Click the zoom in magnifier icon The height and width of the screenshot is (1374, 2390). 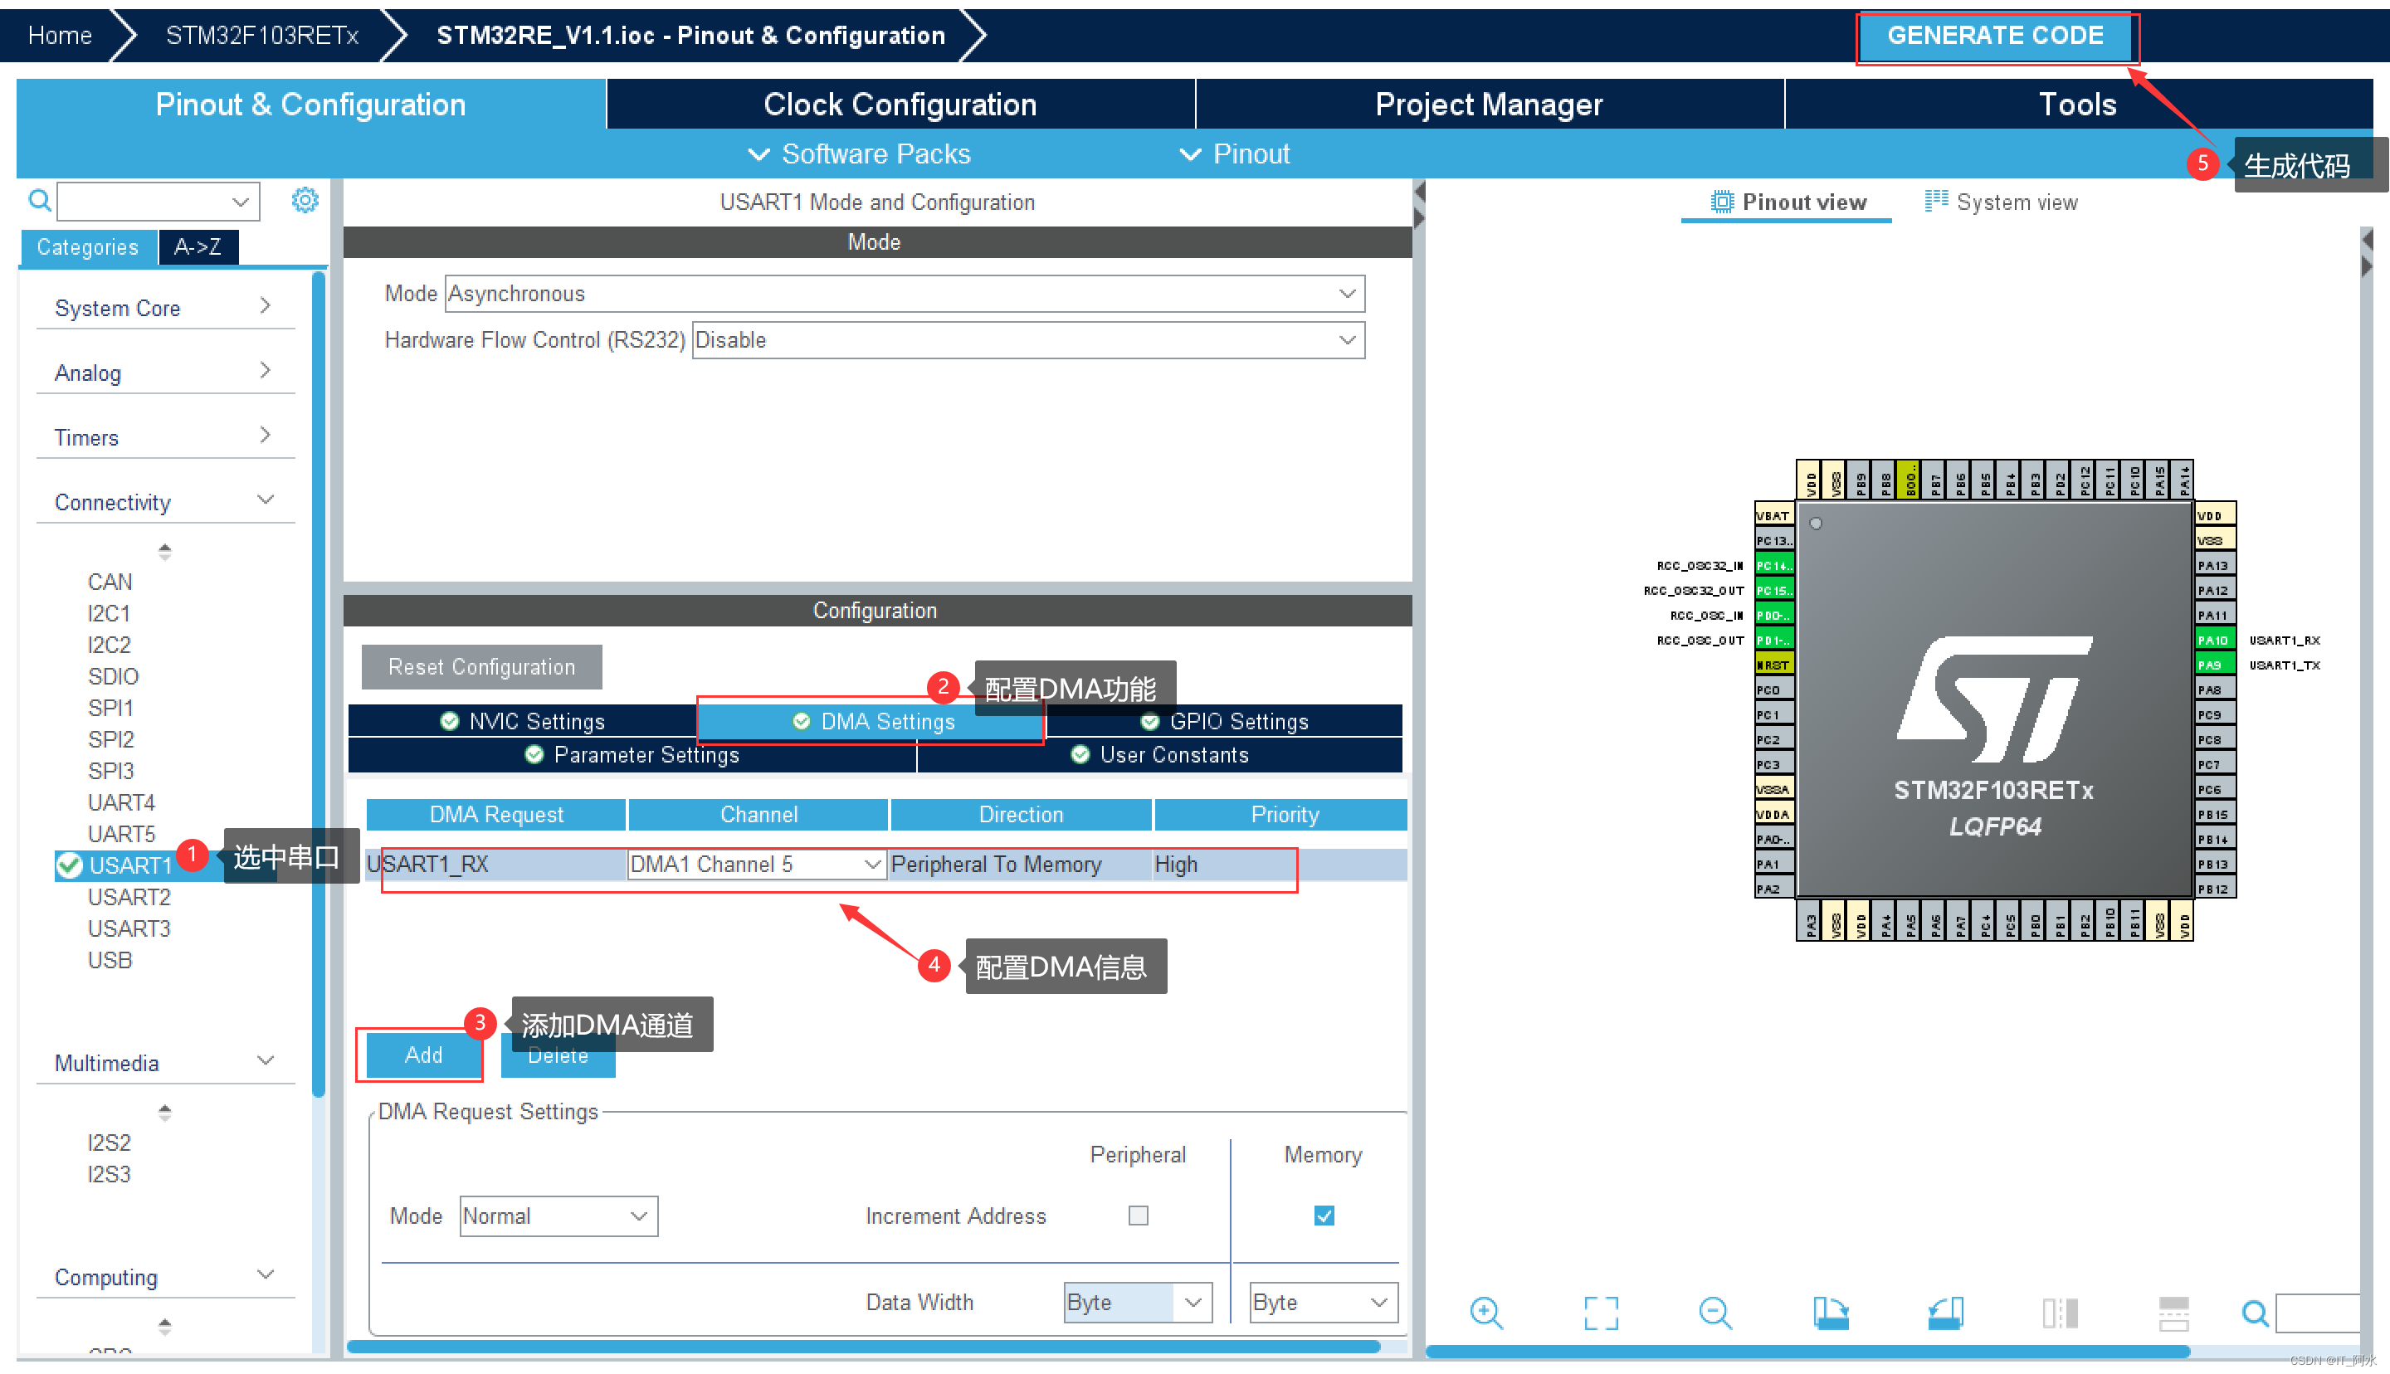(x=1485, y=1313)
